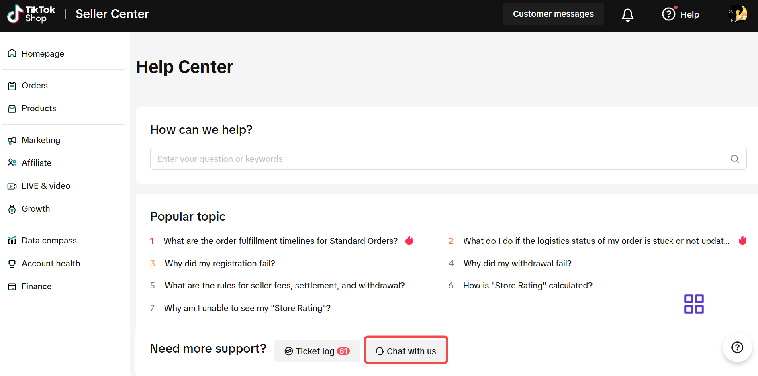The width and height of the screenshot is (758, 376).
Task: Click the Chat with us button
Action: (x=406, y=351)
